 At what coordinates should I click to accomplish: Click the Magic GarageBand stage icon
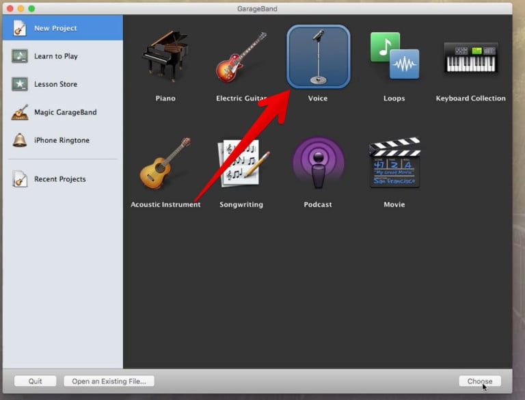tap(20, 112)
